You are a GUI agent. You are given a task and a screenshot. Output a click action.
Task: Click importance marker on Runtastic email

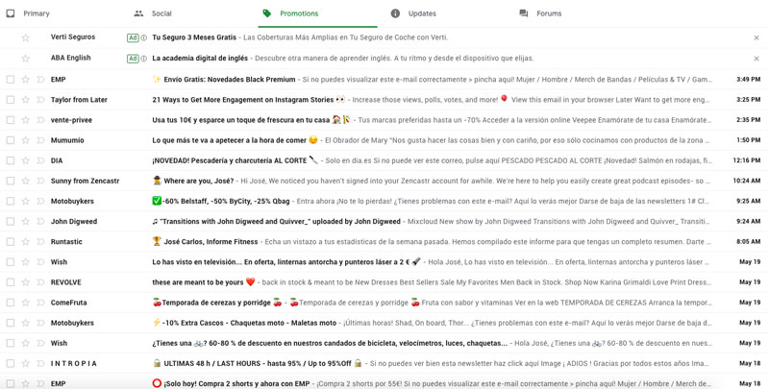tap(40, 242)
